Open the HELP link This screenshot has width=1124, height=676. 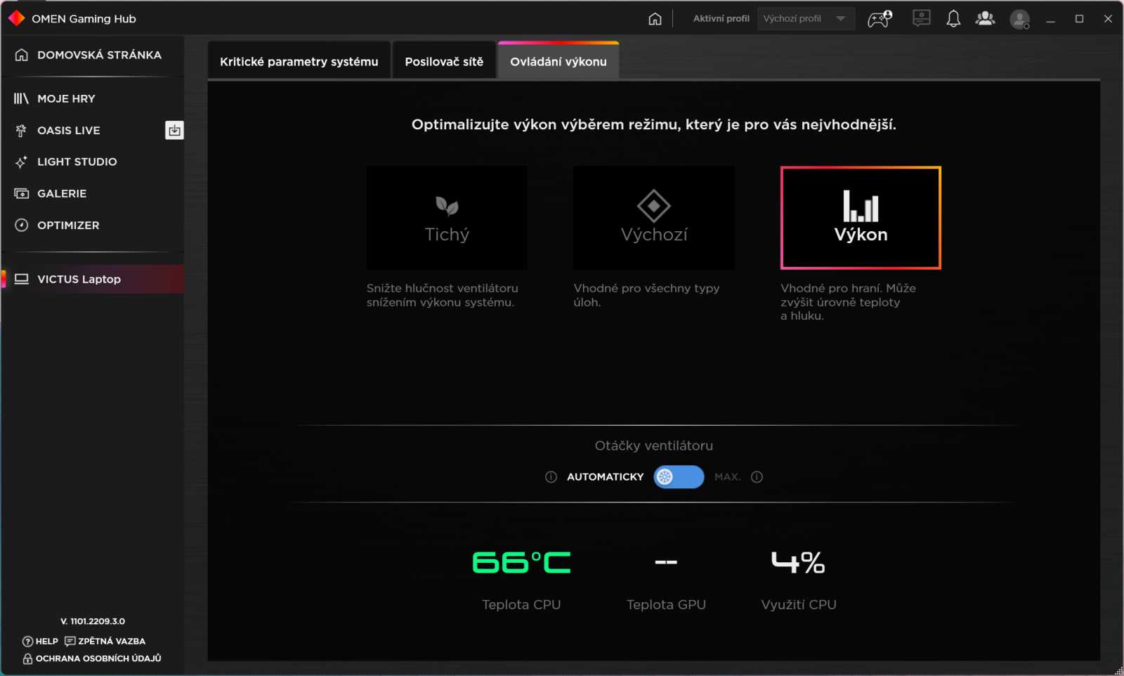click(40, 641)
